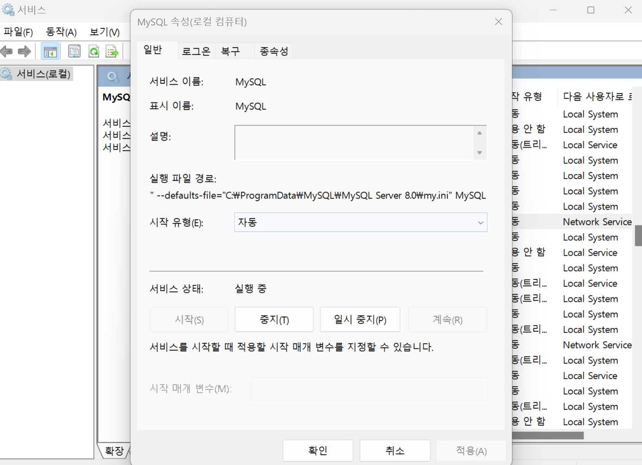Open the 파일(F) menu
Screen dimensions: 642x465
click(19, 32)
